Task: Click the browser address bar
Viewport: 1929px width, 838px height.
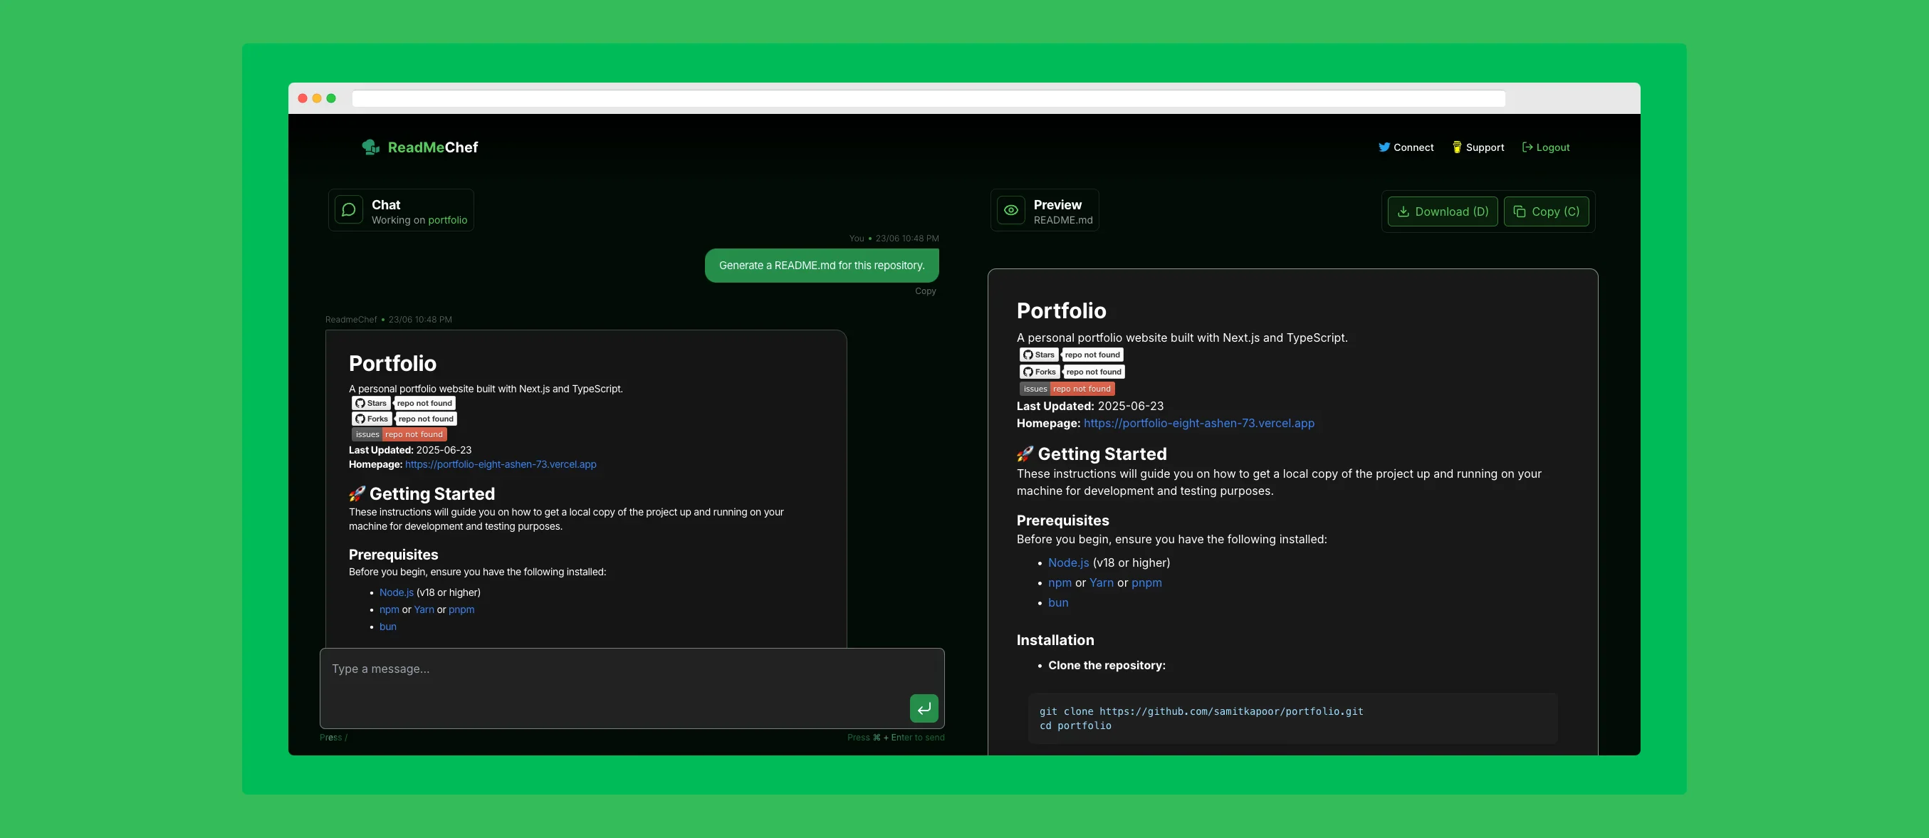Action: tap(928, 98)
